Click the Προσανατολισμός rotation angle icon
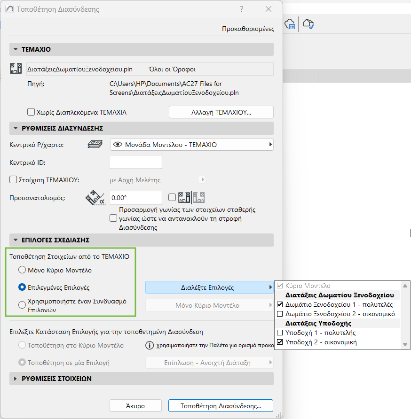The image size is (411, 419). coord(95,198)
